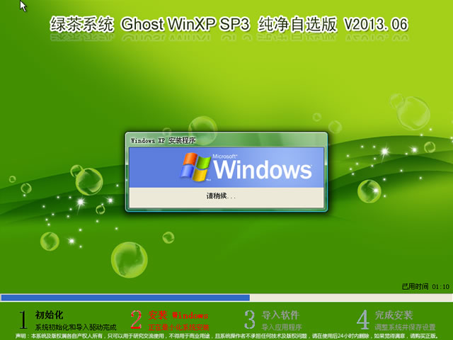453x340 pixels.
Task: Click the '请稍候...' wait message
Action: (221, 196)
